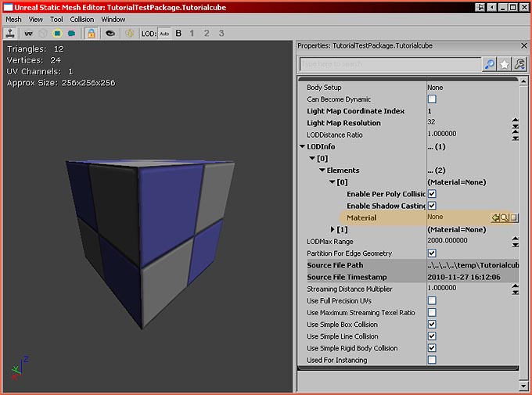Click the magnifier search icon in Properties
532x395 pixels.
489,64
